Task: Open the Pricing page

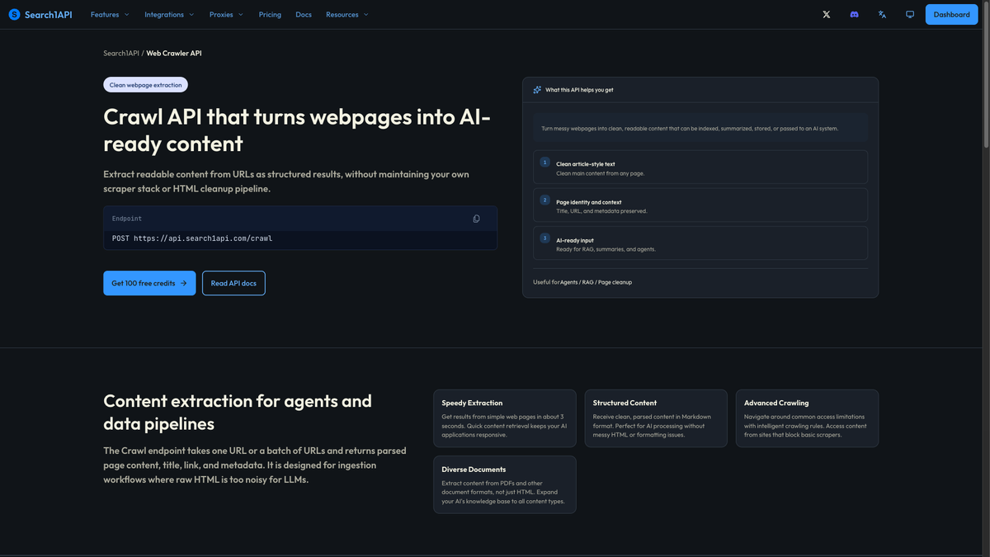Action: 270,14
